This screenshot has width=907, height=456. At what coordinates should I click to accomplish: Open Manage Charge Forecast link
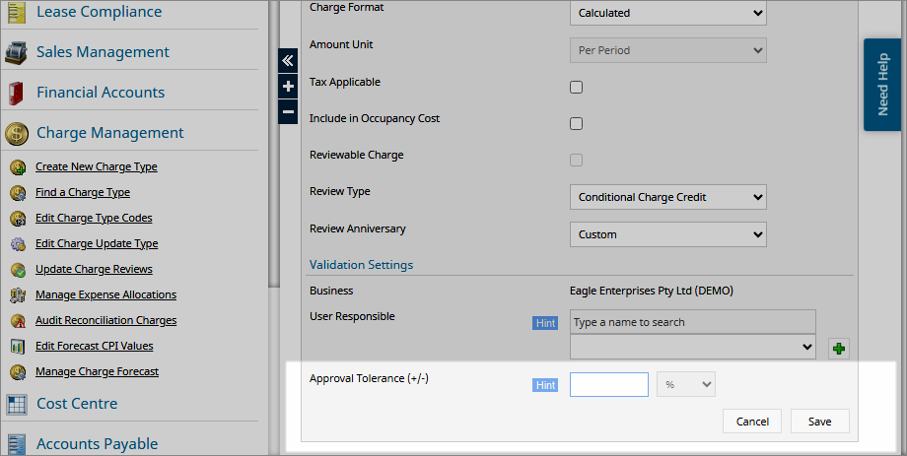click(97, 371)
